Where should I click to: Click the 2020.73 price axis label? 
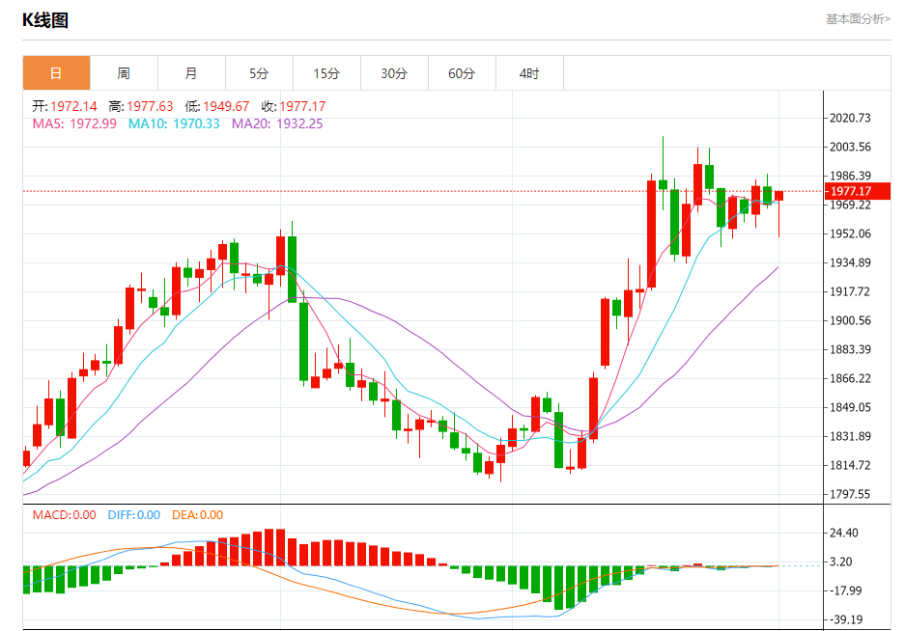click(x=850, y=118)
